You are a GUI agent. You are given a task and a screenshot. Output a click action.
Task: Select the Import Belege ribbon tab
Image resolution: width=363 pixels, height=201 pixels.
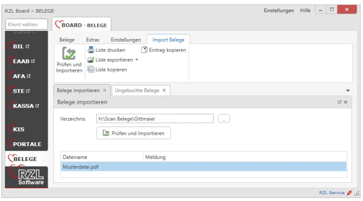click(168, 40)
